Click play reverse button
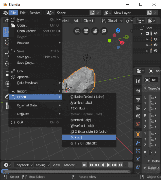Screen dimensions: 161x180 coord(103,165)
